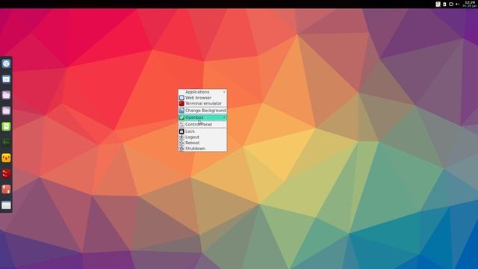Screen dimensions: 478x269
Task: Launch Web browser from context menu
Action: (202, 98)
